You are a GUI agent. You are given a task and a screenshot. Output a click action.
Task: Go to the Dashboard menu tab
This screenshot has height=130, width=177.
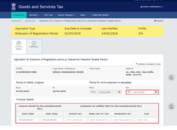point(19,15)
